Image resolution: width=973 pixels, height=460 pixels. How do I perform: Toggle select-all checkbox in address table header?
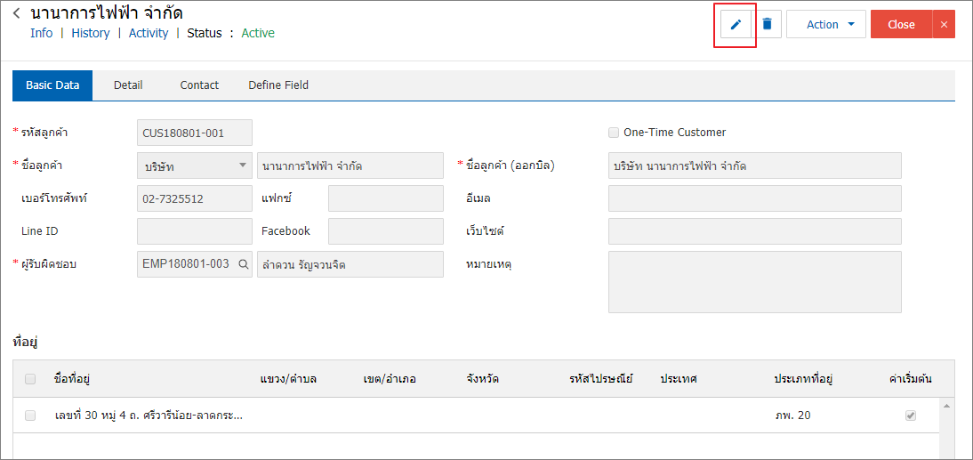click(30, 379)
